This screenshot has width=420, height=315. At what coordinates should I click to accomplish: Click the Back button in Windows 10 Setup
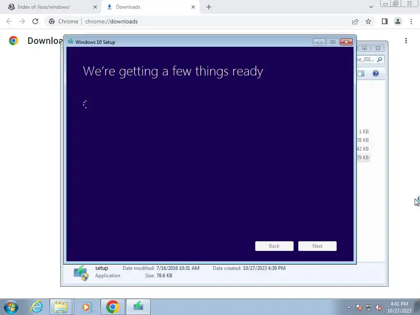pos(274,246)
